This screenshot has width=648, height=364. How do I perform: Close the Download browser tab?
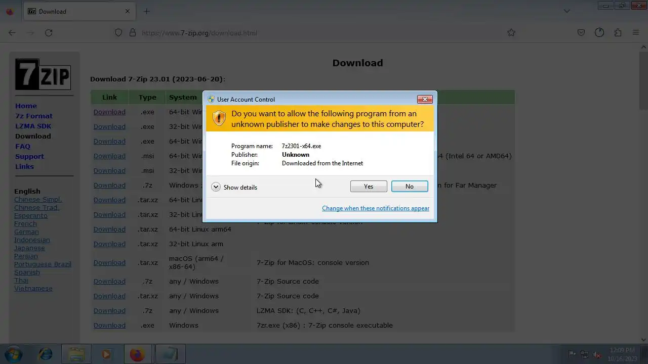coord(128,11)
